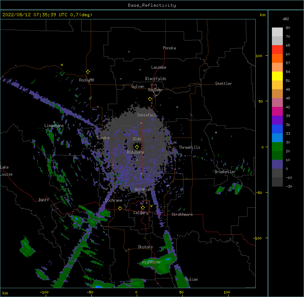Select the Drumheller city label
The width and height of the screenshot is (304, 297).
pos(225,172)
